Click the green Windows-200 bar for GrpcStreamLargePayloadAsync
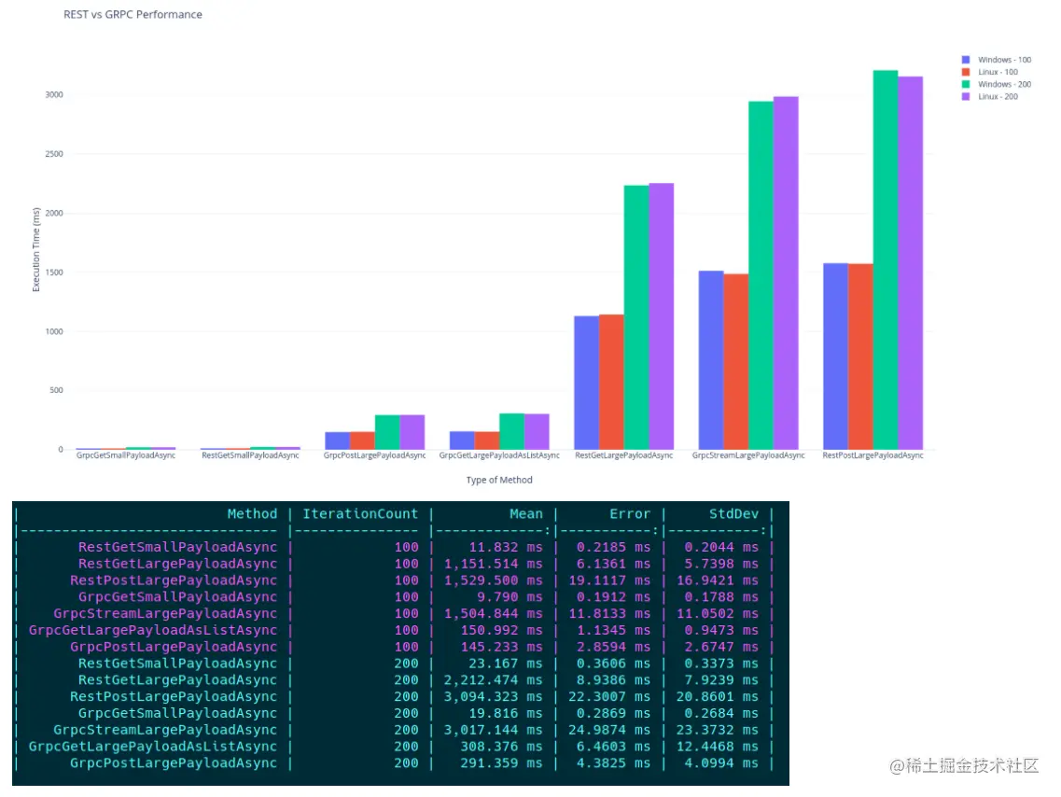Viewport: 1061px width, 797px height. pyautogui.click(x=761, y=275)
